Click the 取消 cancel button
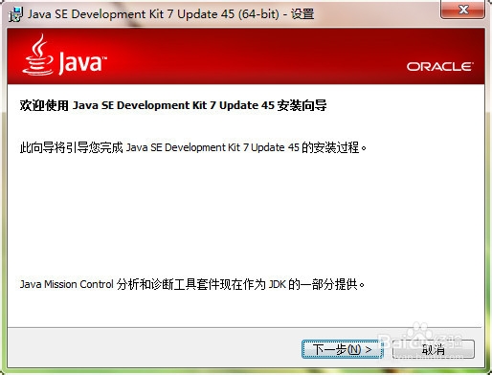Image resolution: width=492 pixels, height=375 pixels. tap(434, 349)
